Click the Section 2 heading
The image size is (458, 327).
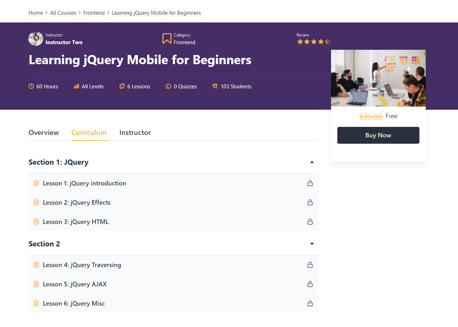[x=44, y=244]
